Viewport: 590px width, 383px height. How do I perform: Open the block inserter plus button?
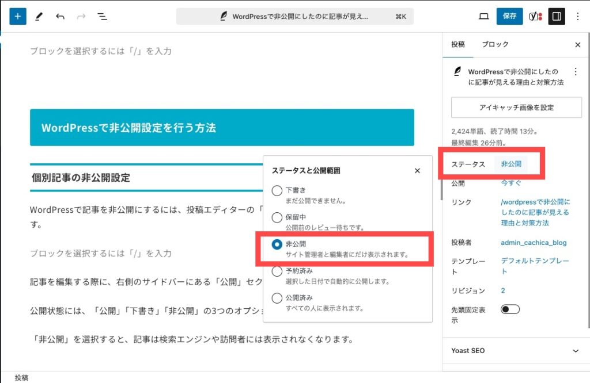click(x=18, y=17)
